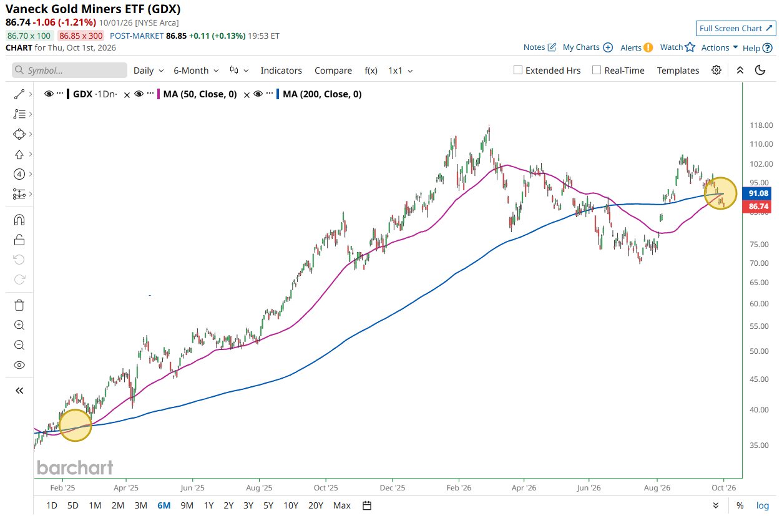Collapse the left drawing toolbar
Image resolution: width=782 pixels, height=516 pixels.
coord(19,391)
